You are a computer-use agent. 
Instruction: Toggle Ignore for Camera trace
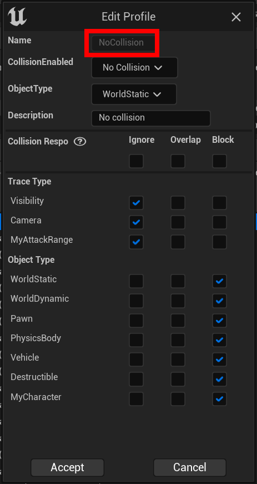pos(136,222)
